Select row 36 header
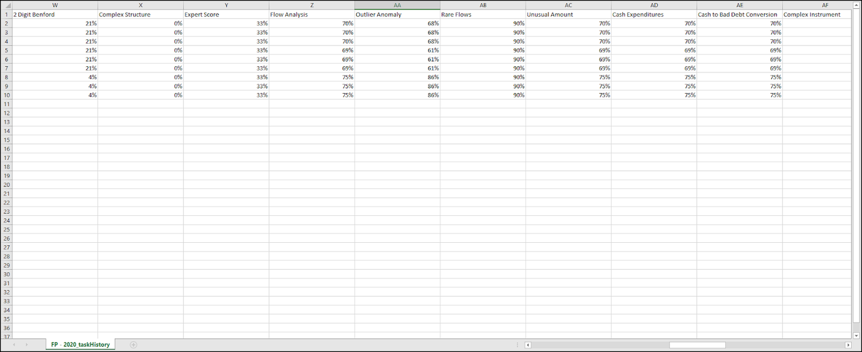This screenshot has width=862, height=352. click(x=6, y=328)
